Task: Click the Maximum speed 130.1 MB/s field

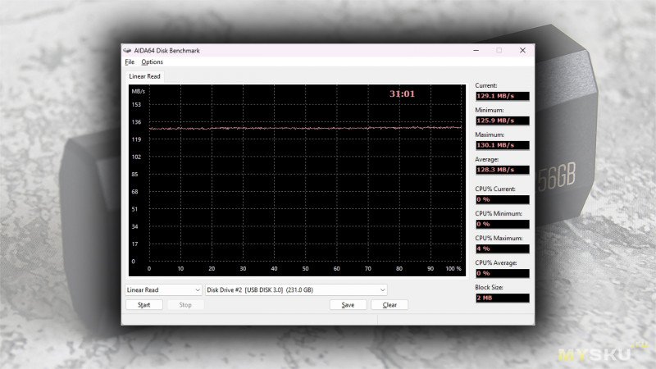Action: click(x=502, y=145)
